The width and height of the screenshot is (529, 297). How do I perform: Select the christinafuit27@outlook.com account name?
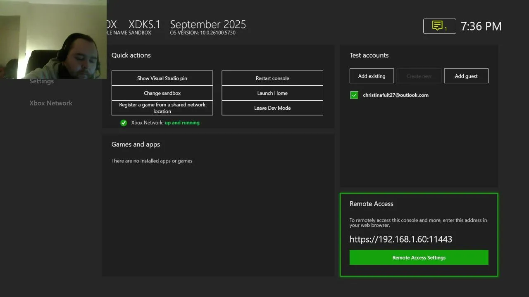coord(396,95)
